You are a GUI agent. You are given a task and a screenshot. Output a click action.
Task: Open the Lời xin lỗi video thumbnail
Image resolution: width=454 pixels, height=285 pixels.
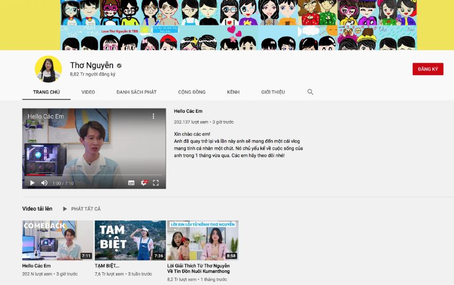(x=203, y=240)
